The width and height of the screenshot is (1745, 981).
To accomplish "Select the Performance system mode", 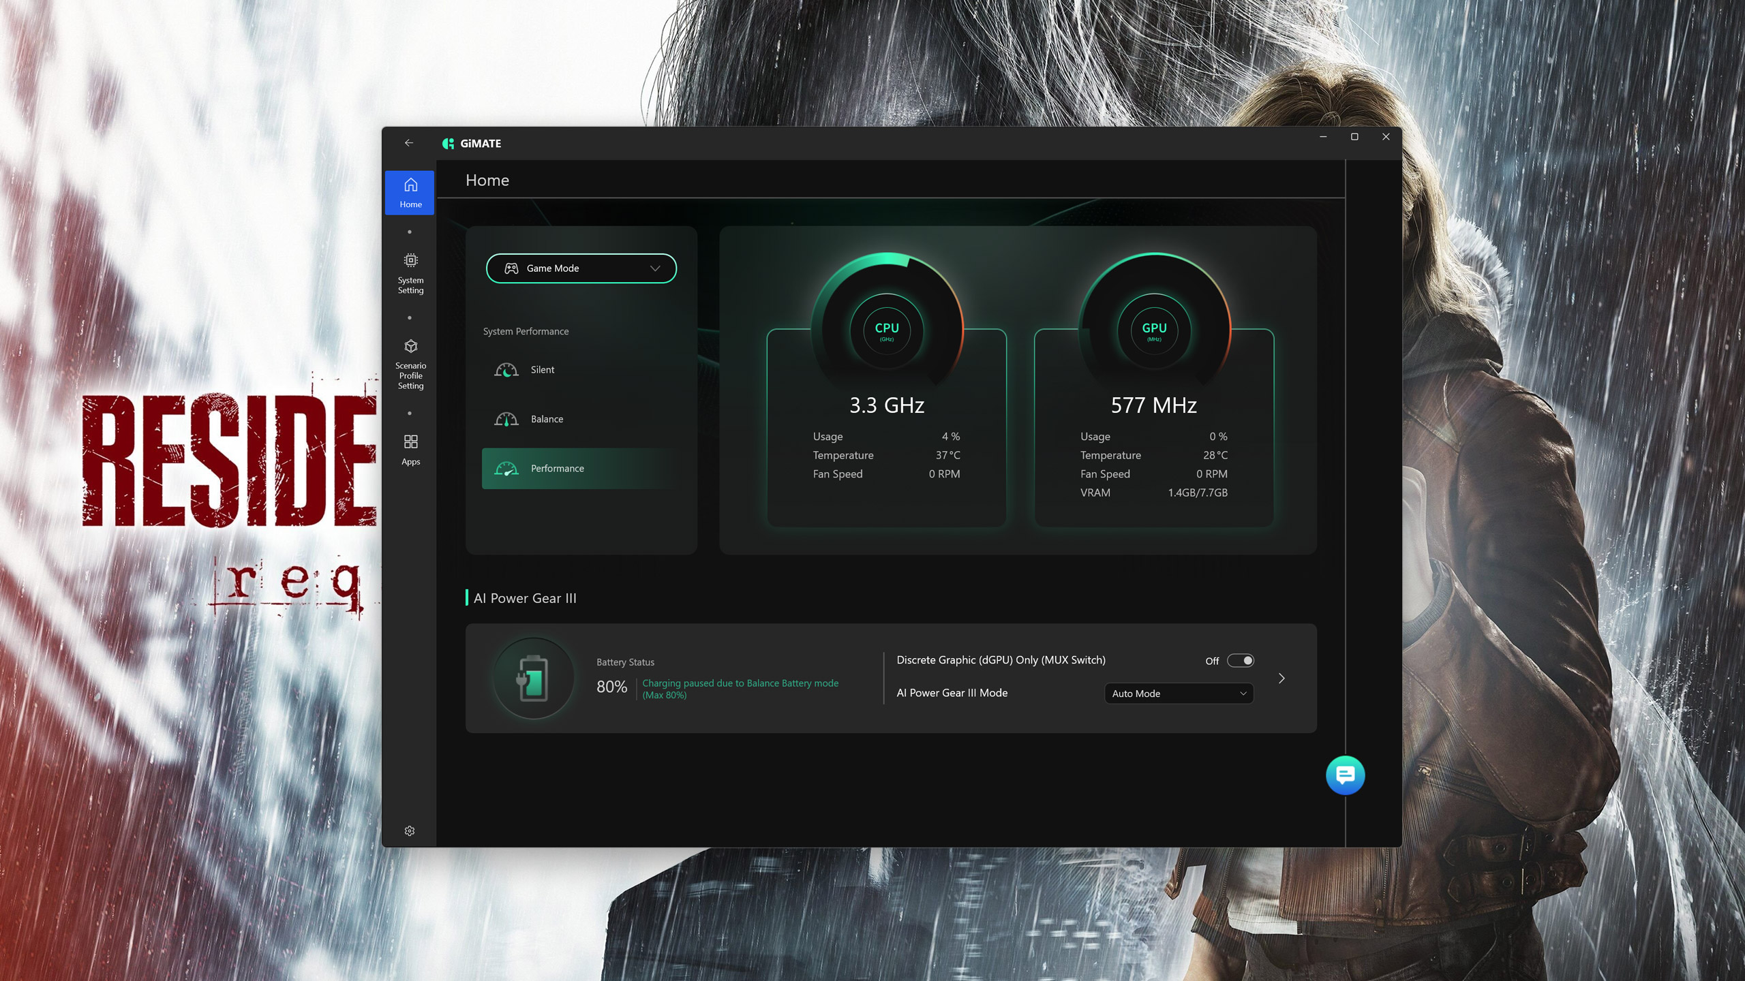I will 556,468.
